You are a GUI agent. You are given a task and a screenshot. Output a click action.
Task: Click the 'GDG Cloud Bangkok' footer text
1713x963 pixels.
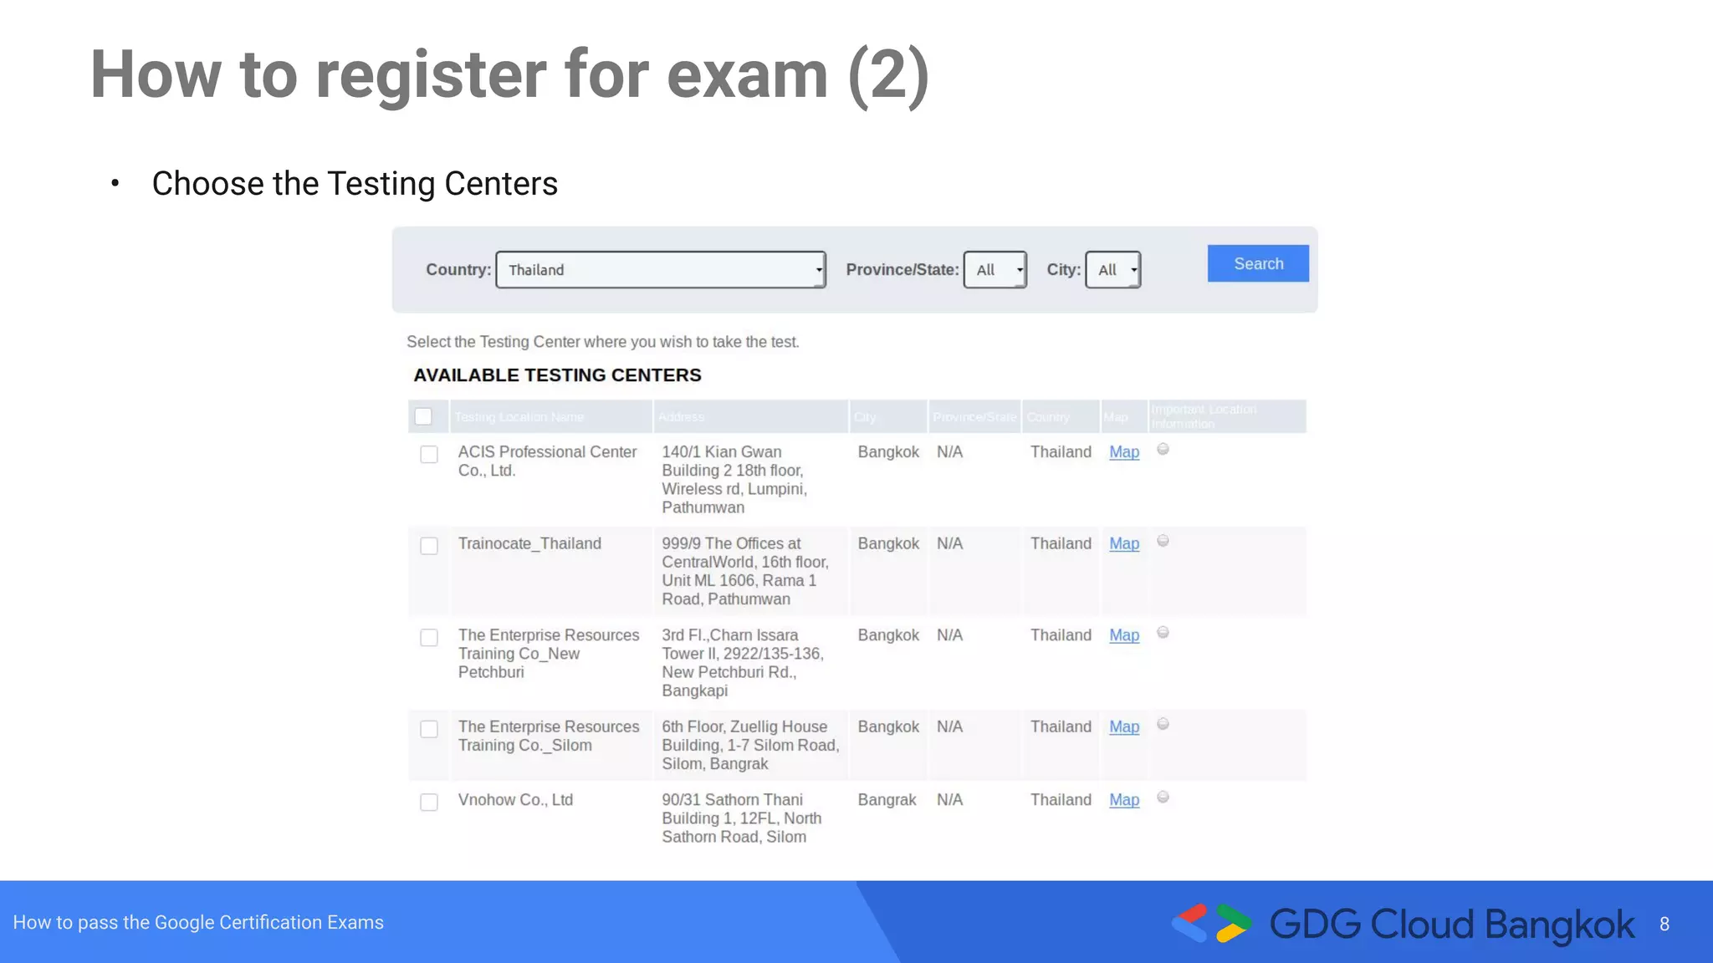[1451, 925]
